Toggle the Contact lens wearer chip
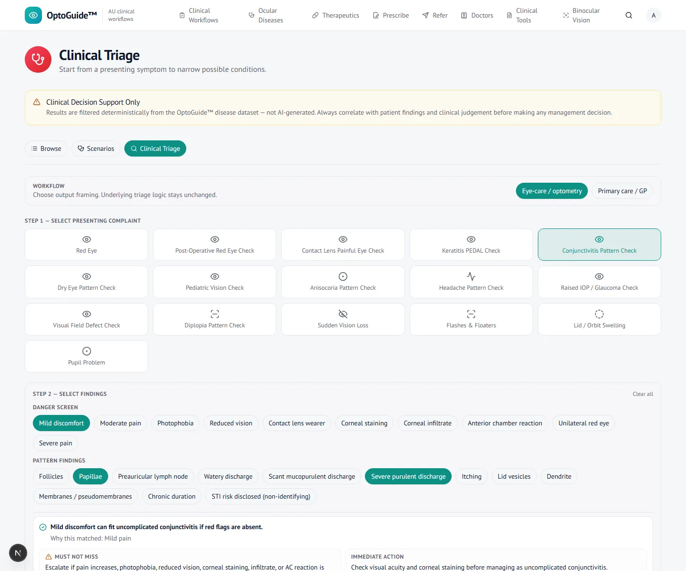Image resolution: width=686 pixels, height=571 pixels. tap(297, 423)
